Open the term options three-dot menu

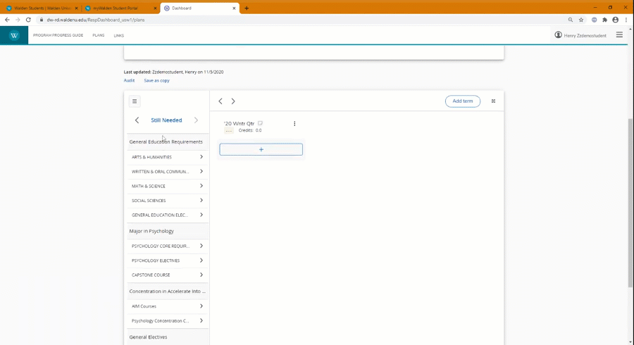294,124
